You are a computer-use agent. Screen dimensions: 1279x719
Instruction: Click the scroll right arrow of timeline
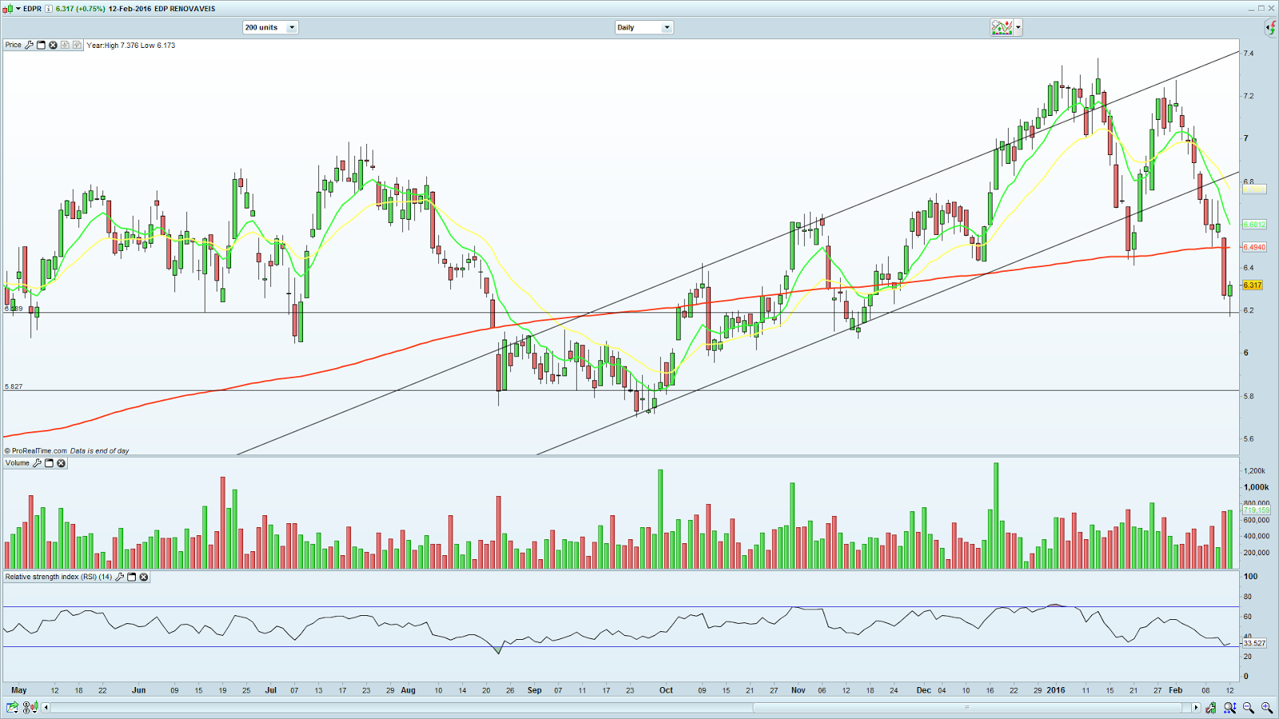[x=1197, y=707]
